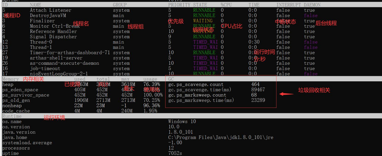
Task: Click the -1.00 system load value
Action: coord(175,143)
